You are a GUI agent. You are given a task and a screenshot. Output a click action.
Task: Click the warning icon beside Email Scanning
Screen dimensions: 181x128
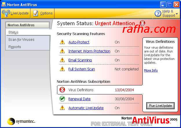click(x=62, y=60)
